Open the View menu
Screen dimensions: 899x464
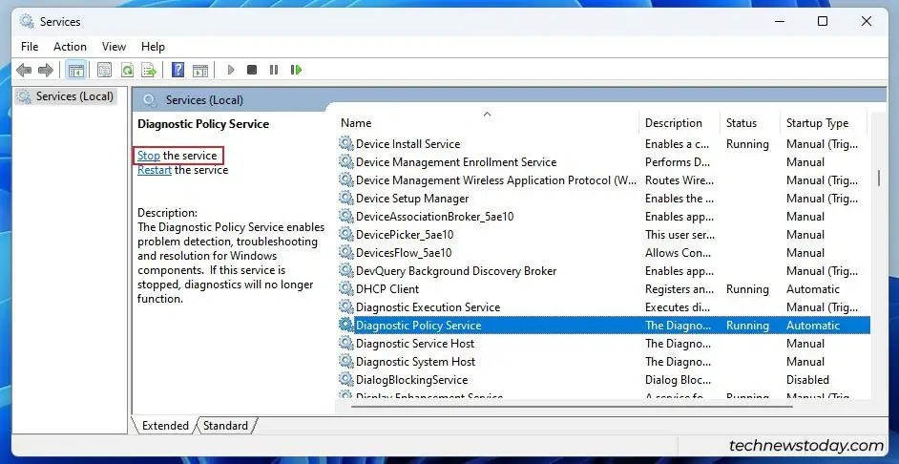(114, 46)
